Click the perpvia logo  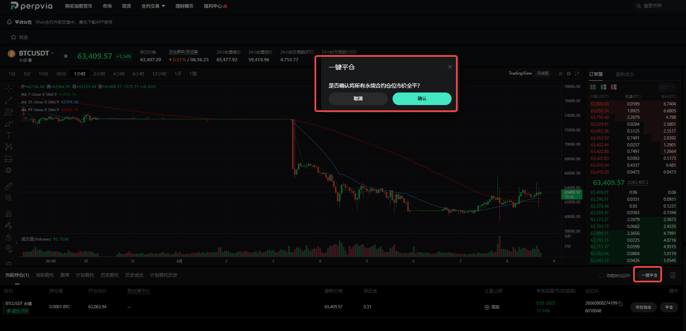pos(32,6)
